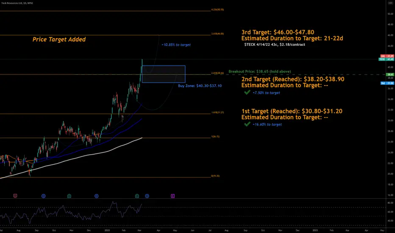The height and width of the screenshot is (233, 395).
Task: Click the 1.618(31.27) Fibonacci level label
Action: pyautogui.click(x=217, y=112)
